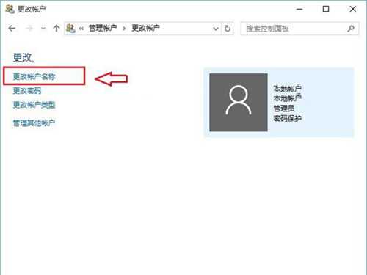
Task: Show hidden breadcrumb levels via double chevron
Action: pyautogui.click(x=81, y=29)
